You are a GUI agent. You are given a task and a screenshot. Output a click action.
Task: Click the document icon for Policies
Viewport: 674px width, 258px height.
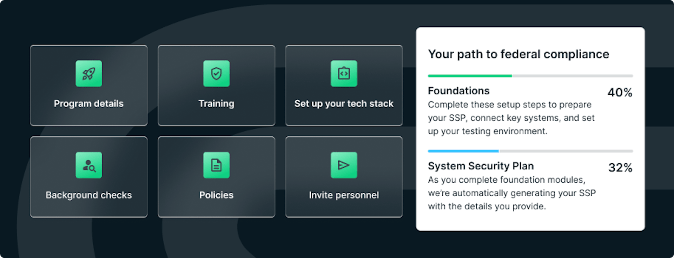[216, 165]
